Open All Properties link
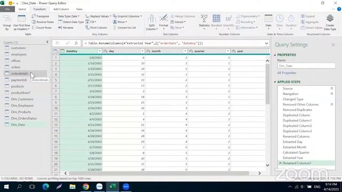 [286, 73]
